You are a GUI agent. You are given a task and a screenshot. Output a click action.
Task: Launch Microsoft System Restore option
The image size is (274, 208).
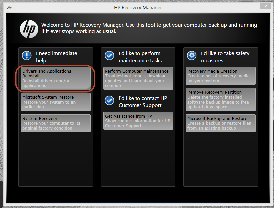pos(55,102)
